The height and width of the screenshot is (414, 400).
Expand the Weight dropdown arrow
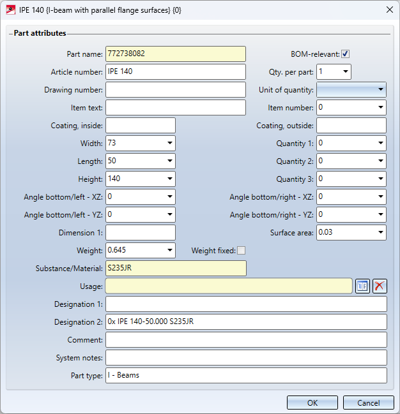pos(170,251)
